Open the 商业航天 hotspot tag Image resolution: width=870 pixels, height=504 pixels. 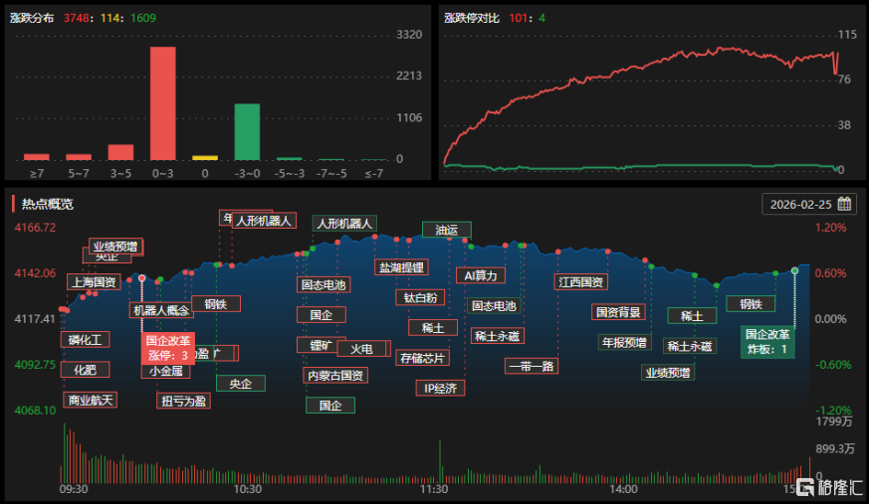click(91, 400)
